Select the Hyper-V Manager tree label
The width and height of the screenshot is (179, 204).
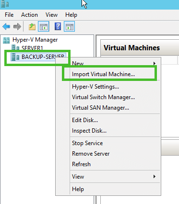pos(35,40)
